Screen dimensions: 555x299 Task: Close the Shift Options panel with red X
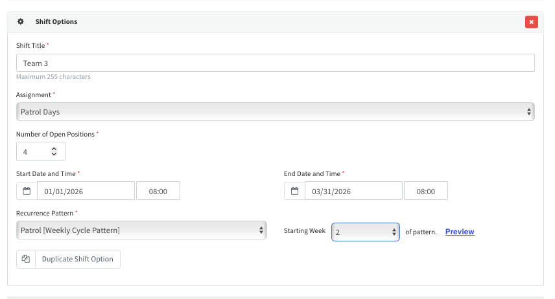point(531,22)
